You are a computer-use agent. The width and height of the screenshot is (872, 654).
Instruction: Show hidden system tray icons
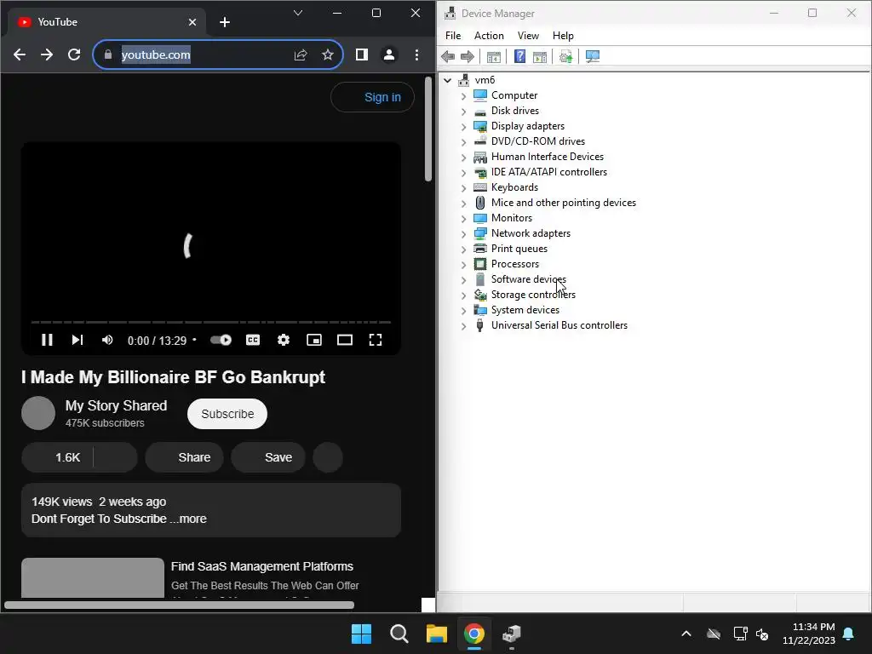[686, 634]
